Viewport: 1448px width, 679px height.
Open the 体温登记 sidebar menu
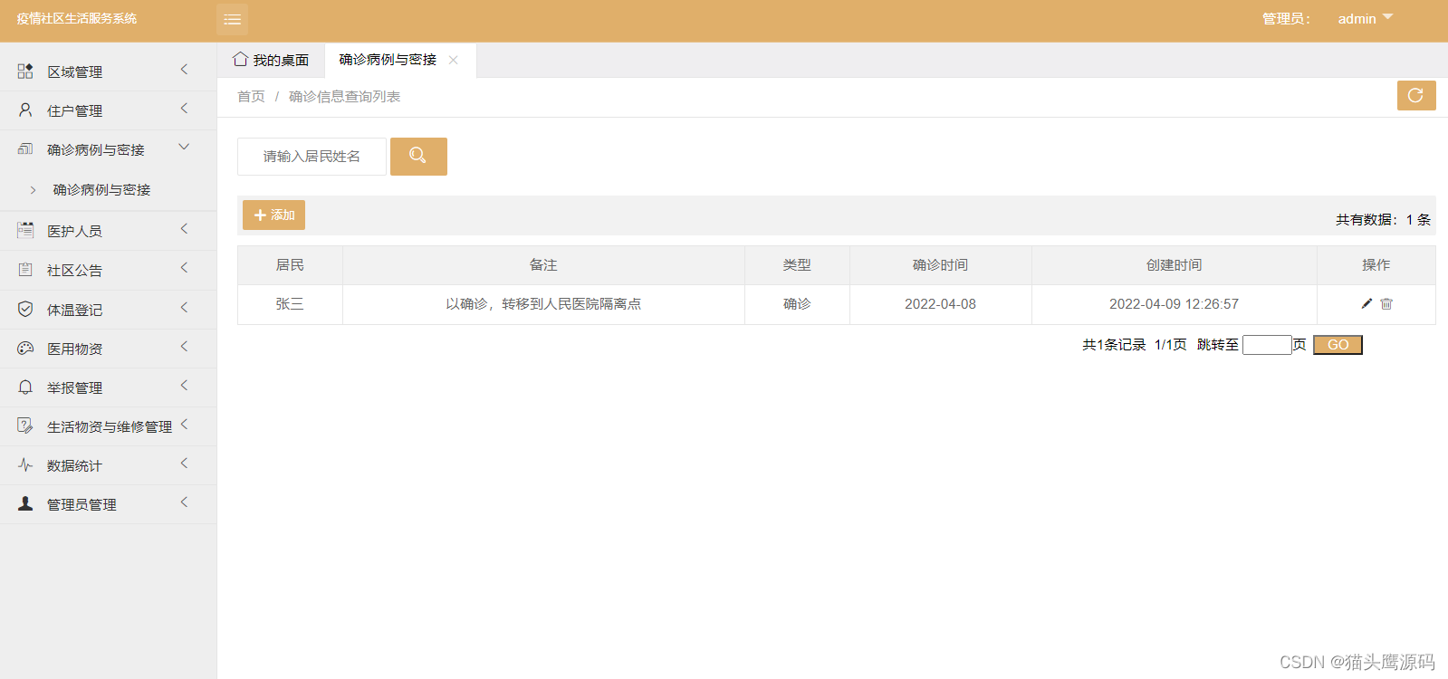(108, 310)
